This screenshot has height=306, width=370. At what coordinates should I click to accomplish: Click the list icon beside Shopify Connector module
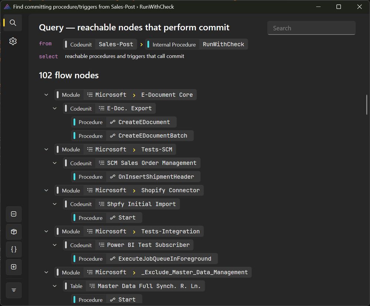[90, 190]
